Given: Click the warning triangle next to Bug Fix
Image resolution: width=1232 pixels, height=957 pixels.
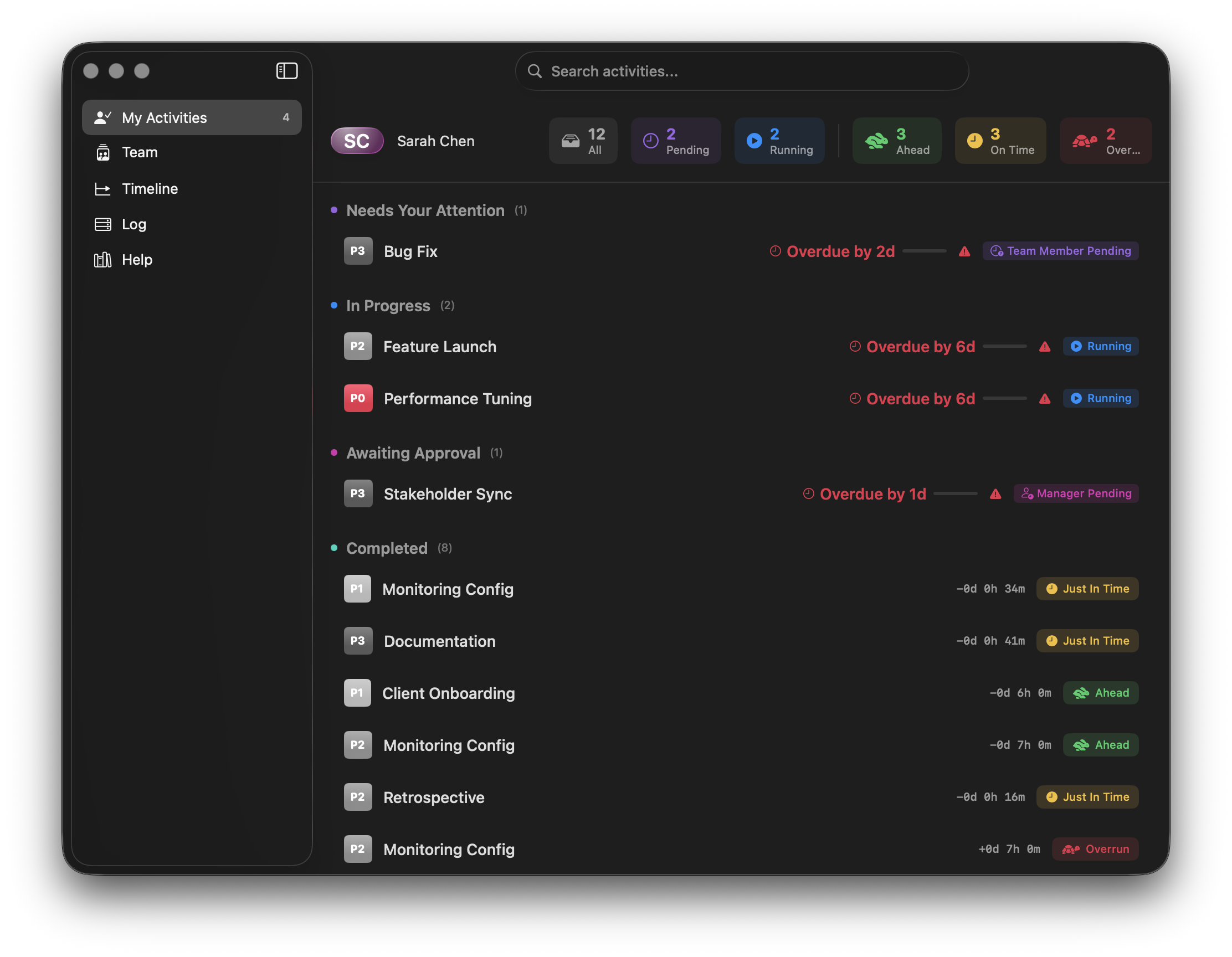Looking at the screenshot, I should (964, 251).
